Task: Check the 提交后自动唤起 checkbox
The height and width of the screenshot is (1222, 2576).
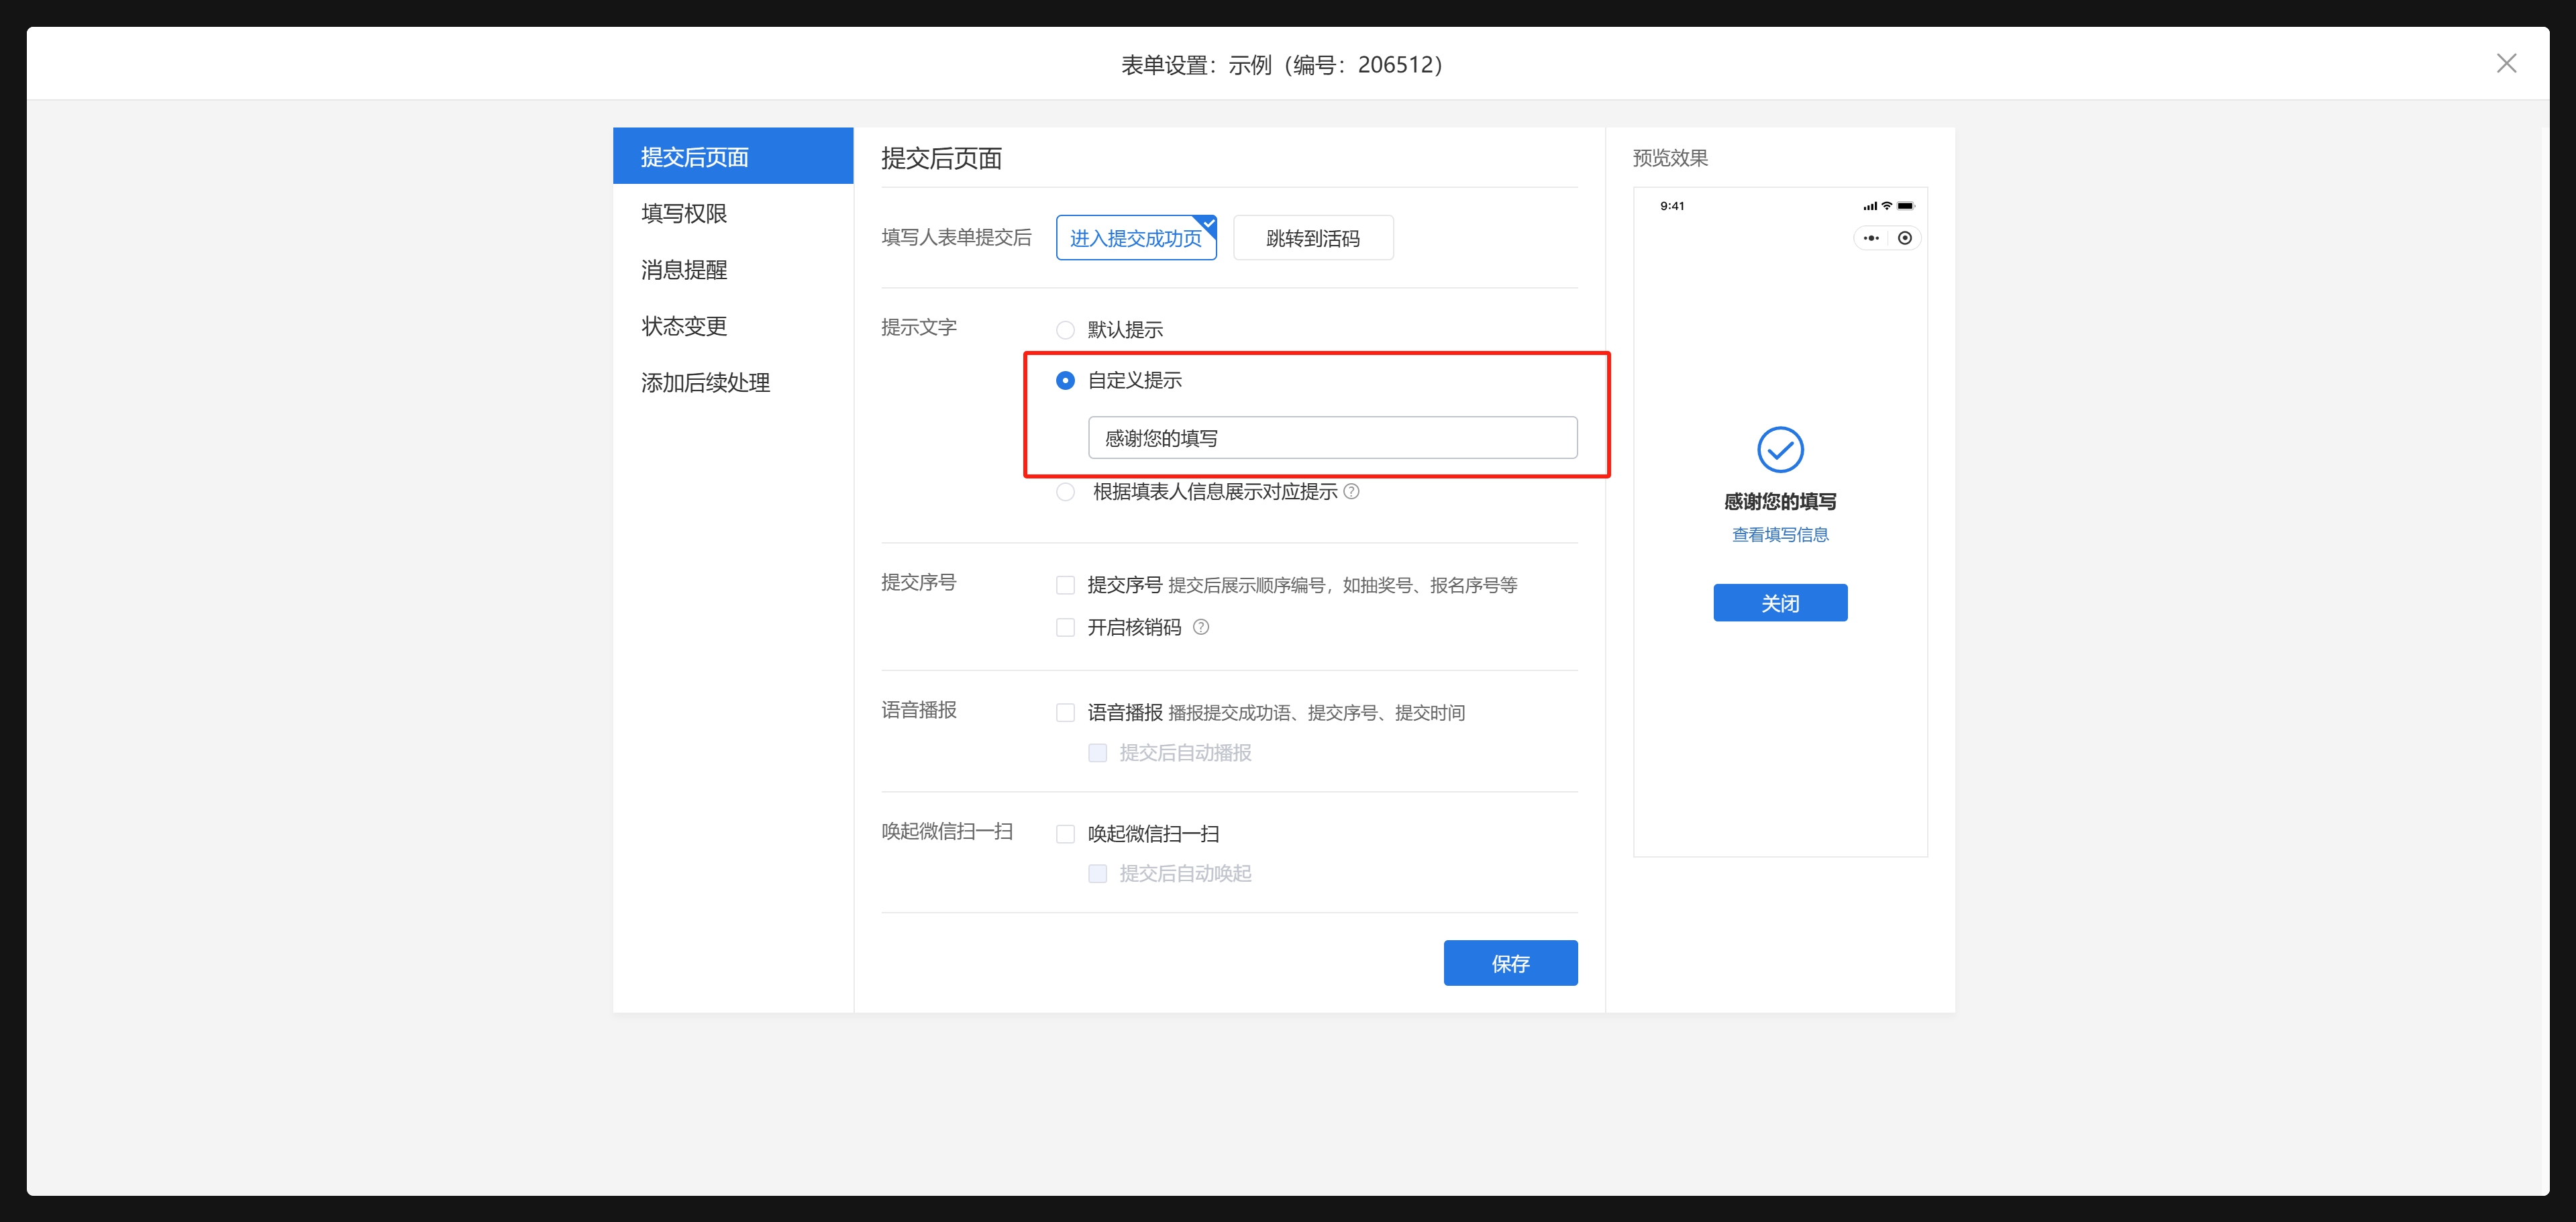Action: pos(1097,874)
